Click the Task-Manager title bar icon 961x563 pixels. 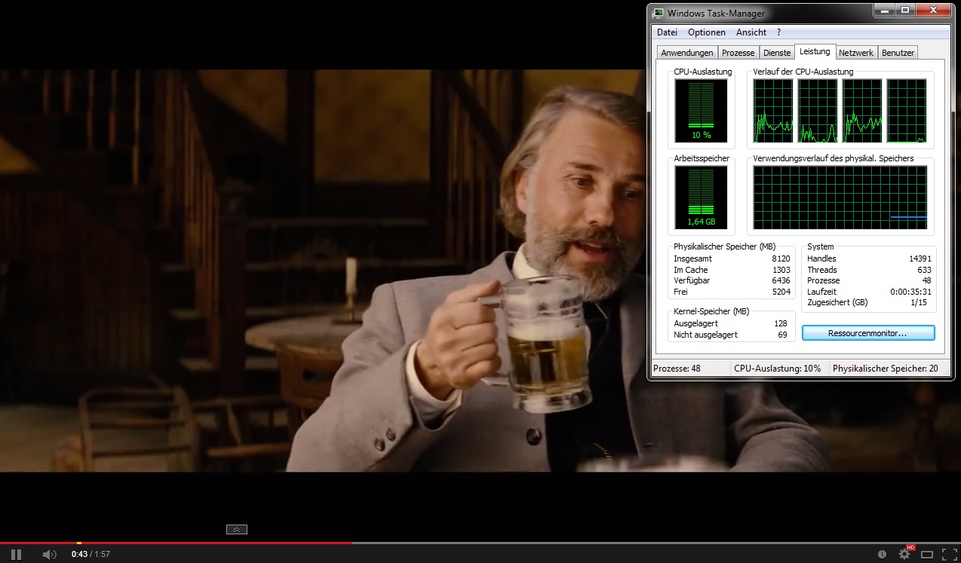pos(659,13)
